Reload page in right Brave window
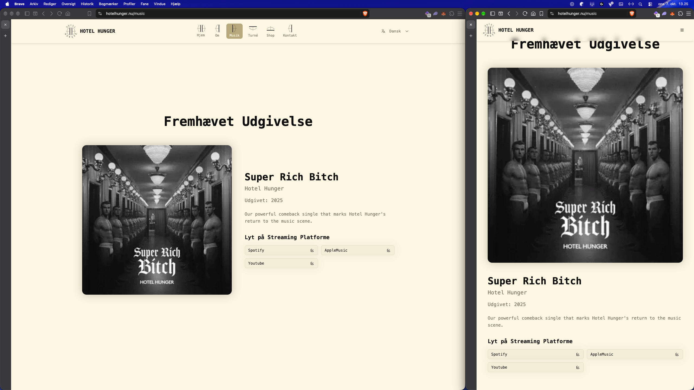 (525, 14)
